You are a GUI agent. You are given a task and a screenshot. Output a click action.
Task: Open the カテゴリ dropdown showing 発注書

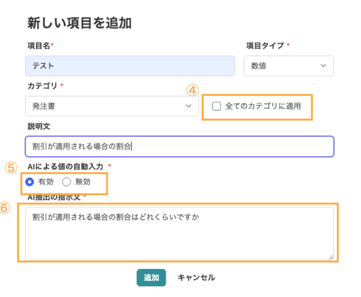pyautogui.click(x=112, y=106)
